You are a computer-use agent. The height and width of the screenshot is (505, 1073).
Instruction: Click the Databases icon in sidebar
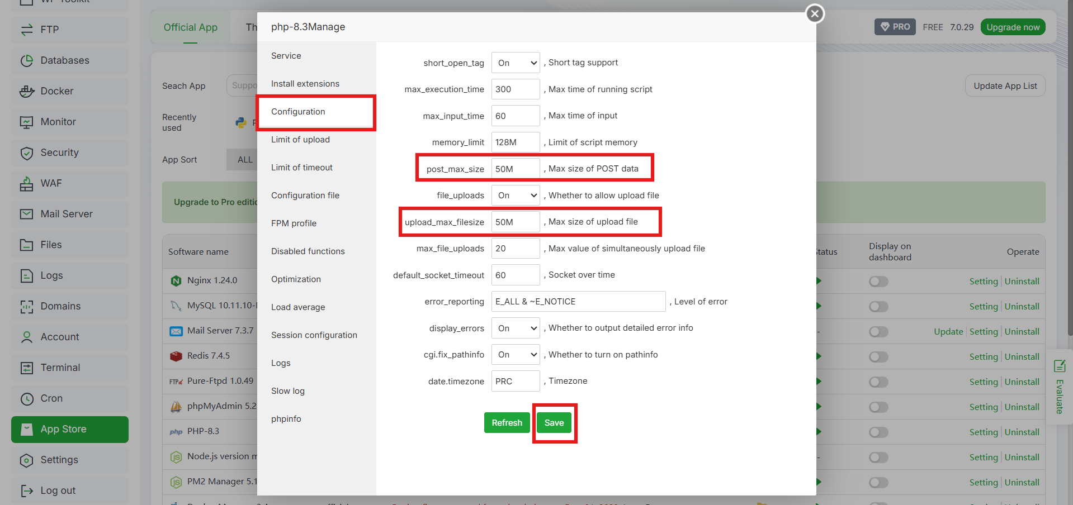27,60
